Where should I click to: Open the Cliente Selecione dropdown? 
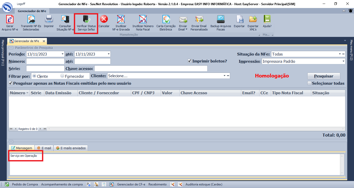224,76
